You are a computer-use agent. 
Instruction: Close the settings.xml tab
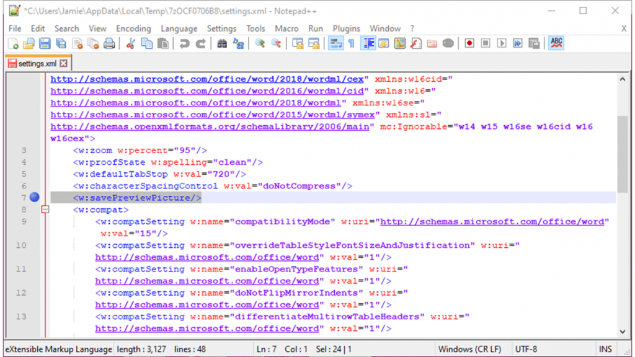click(x=63, y=63)
